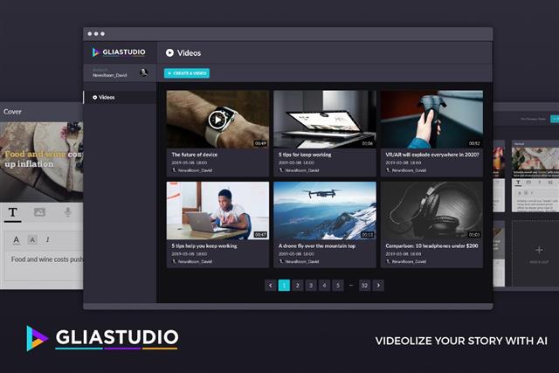Go to page 3

click(x=311, y=286)
